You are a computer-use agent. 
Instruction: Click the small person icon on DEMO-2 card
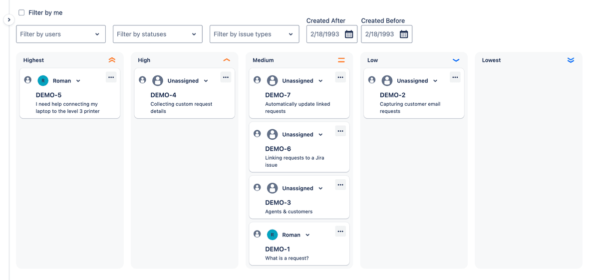point(372,80)
